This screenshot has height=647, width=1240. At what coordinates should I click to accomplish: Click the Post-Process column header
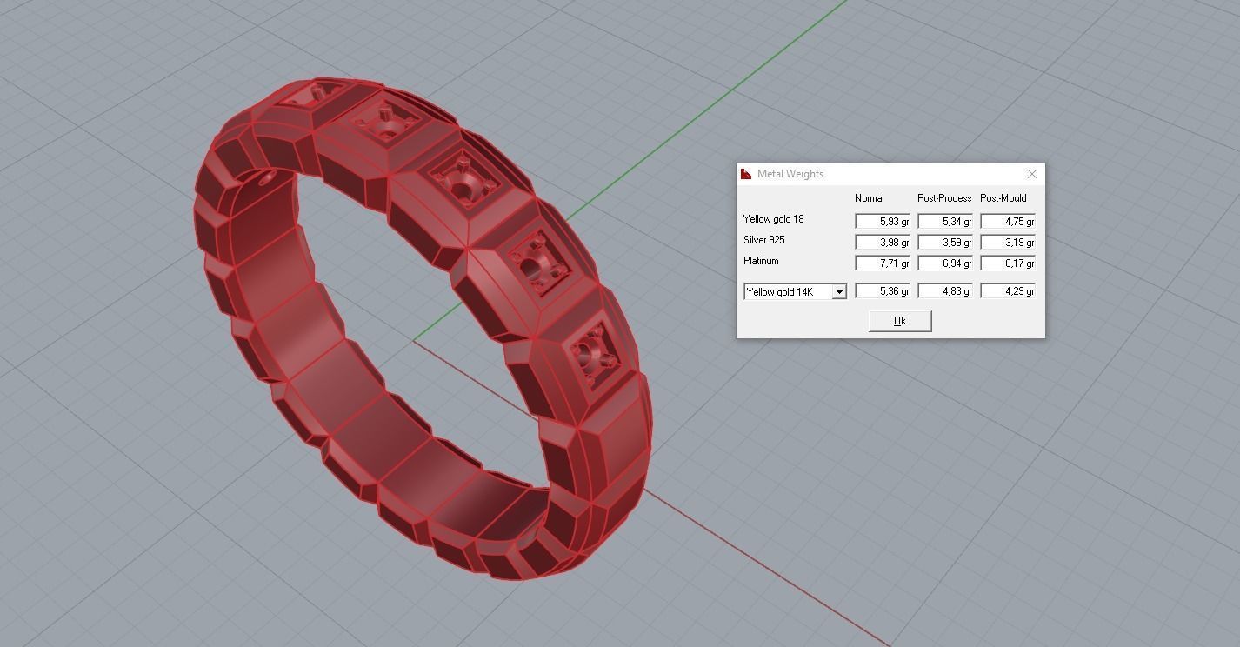(944, 198)
